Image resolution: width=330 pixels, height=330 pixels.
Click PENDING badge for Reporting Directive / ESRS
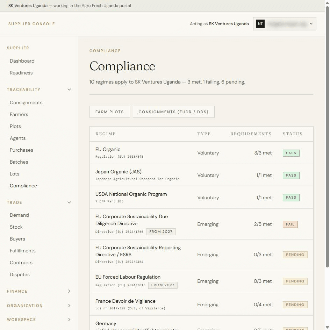pos(295,254)
